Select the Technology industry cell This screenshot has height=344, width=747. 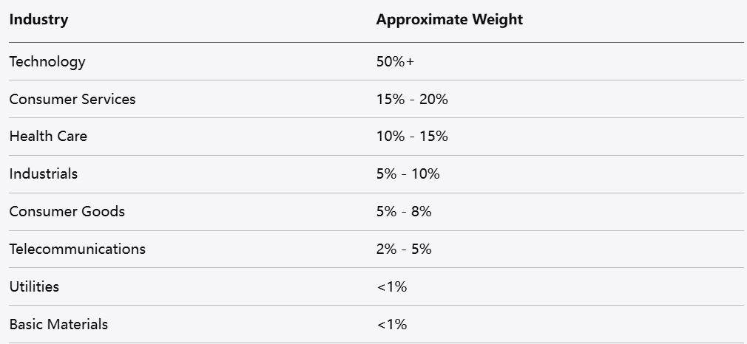[x=47, y=62]
